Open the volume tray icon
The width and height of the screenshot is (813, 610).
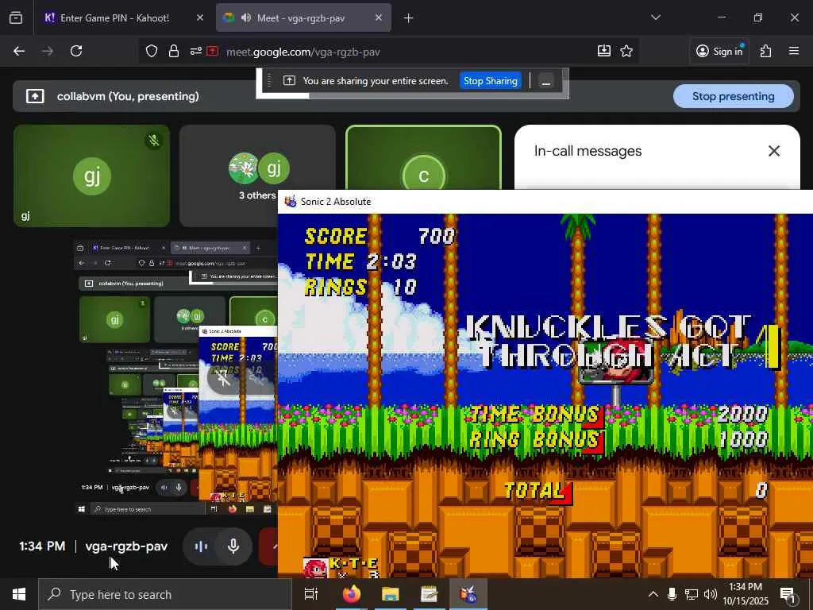click(711, 594)
